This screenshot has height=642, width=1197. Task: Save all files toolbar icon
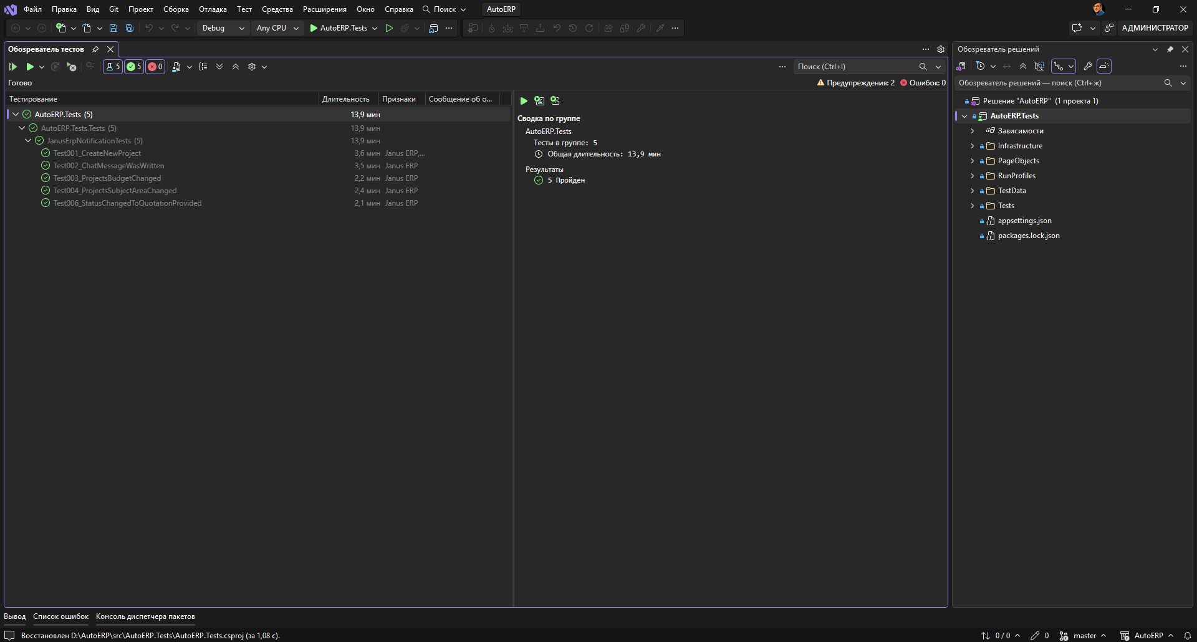point(130,28)
